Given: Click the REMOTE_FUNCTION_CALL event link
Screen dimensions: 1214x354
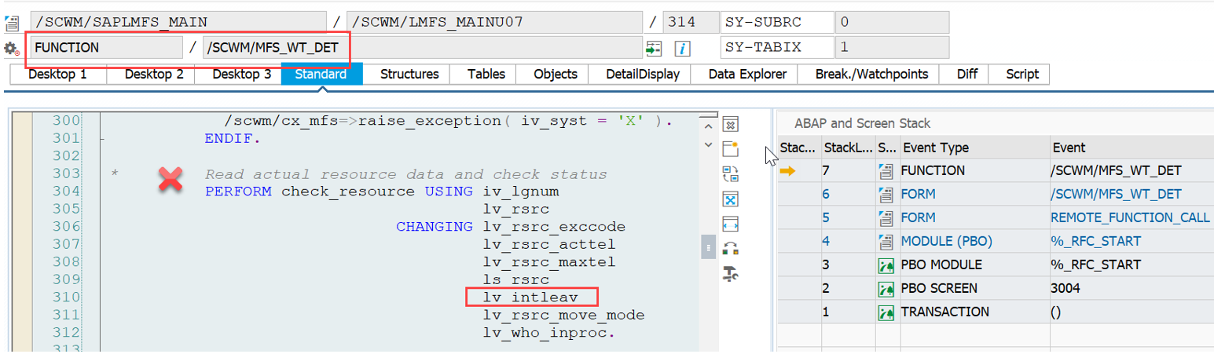Looking at the screenshot, I should pos(1130,217).
